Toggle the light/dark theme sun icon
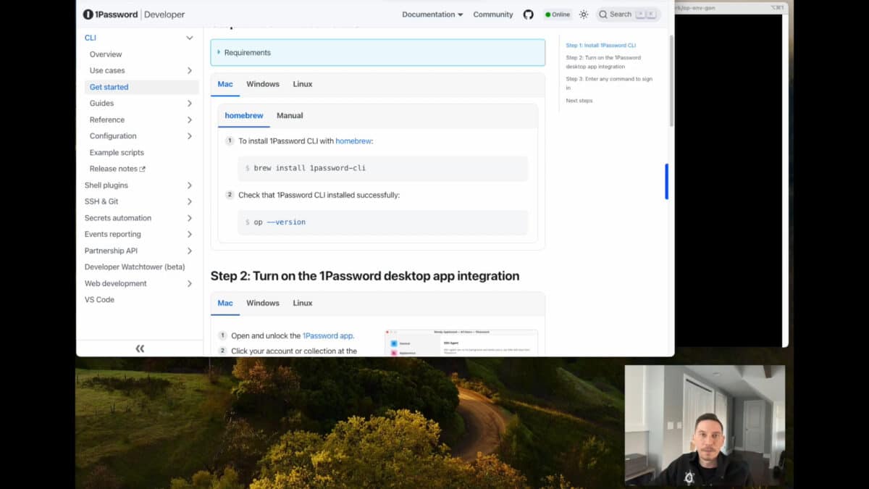The image size is (869, 489). pyautogui.click(x=583, y=14)
